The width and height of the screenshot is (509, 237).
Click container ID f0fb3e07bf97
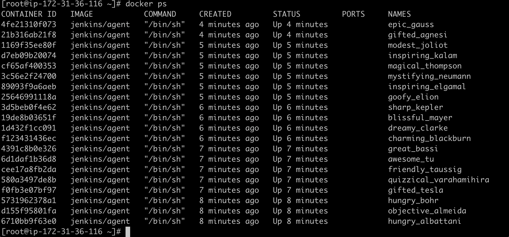click(29, 190)
